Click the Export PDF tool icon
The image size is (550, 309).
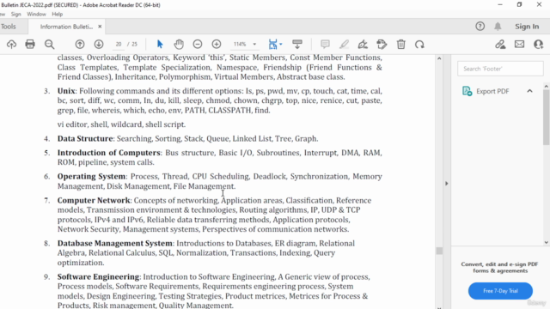click(x=467, y=91)
